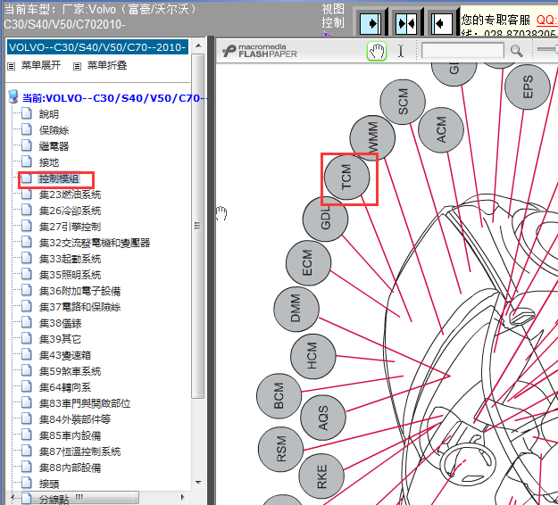Click the tree panel scroll-up arrow
The height and width of the screenshot is (505, 558).
pyautogui.click(x=198, y=46)
